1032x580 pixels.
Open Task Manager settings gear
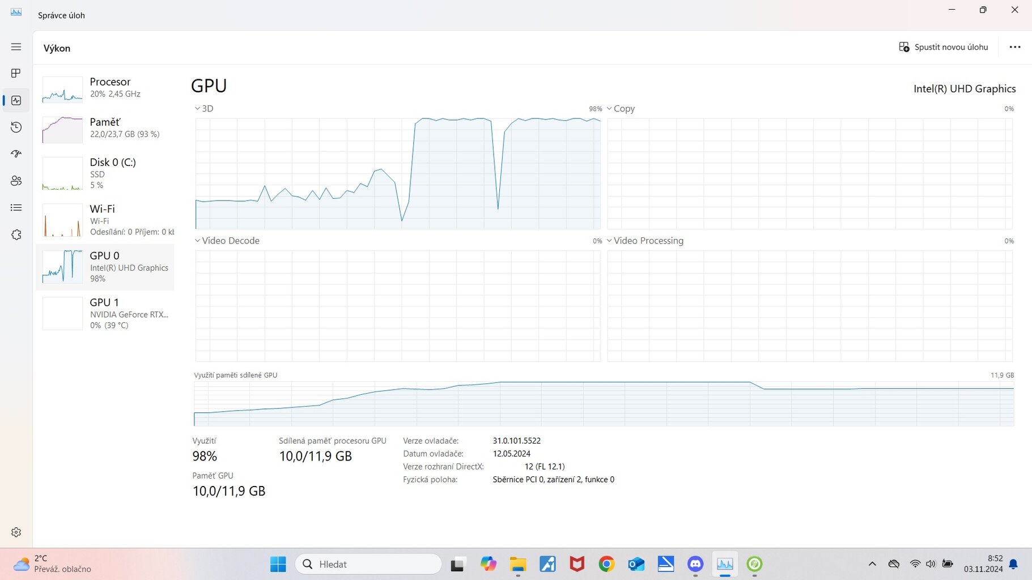[x=16, y=532]
